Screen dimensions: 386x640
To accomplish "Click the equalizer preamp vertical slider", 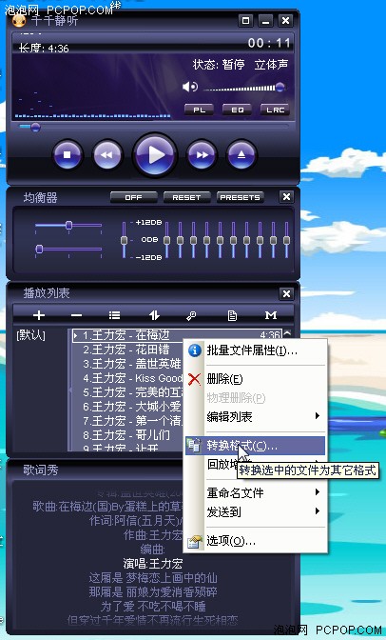I will point(124,240).
